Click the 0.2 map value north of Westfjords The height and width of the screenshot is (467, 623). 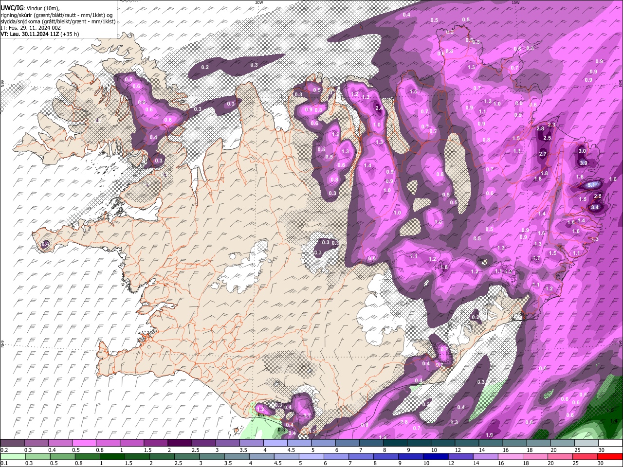205,67
